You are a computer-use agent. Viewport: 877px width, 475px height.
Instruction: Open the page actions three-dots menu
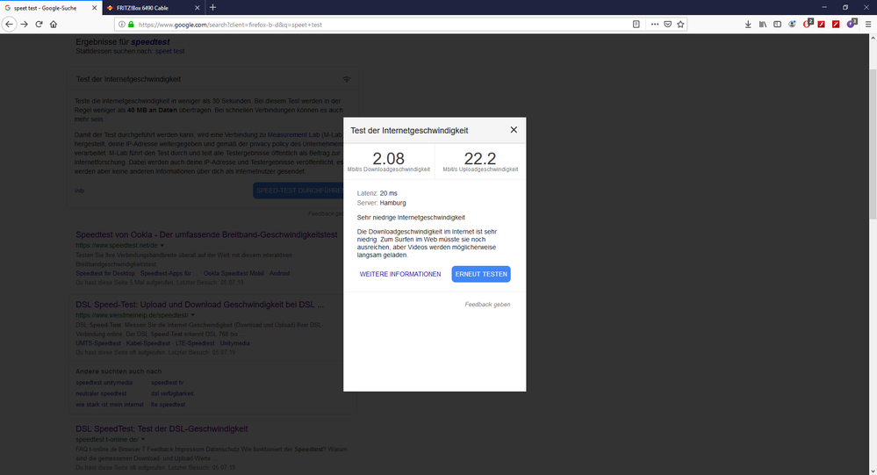654,25
